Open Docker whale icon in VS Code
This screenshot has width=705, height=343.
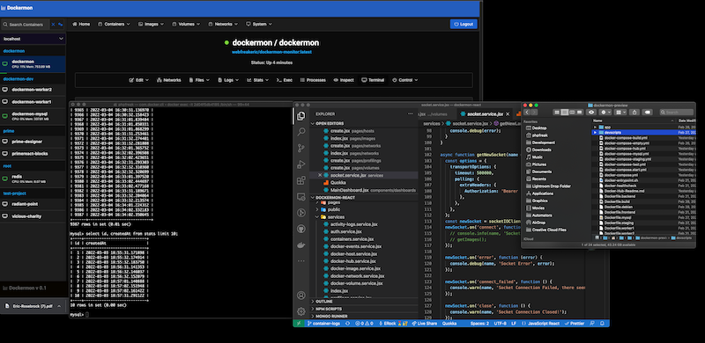pos(301,245)
